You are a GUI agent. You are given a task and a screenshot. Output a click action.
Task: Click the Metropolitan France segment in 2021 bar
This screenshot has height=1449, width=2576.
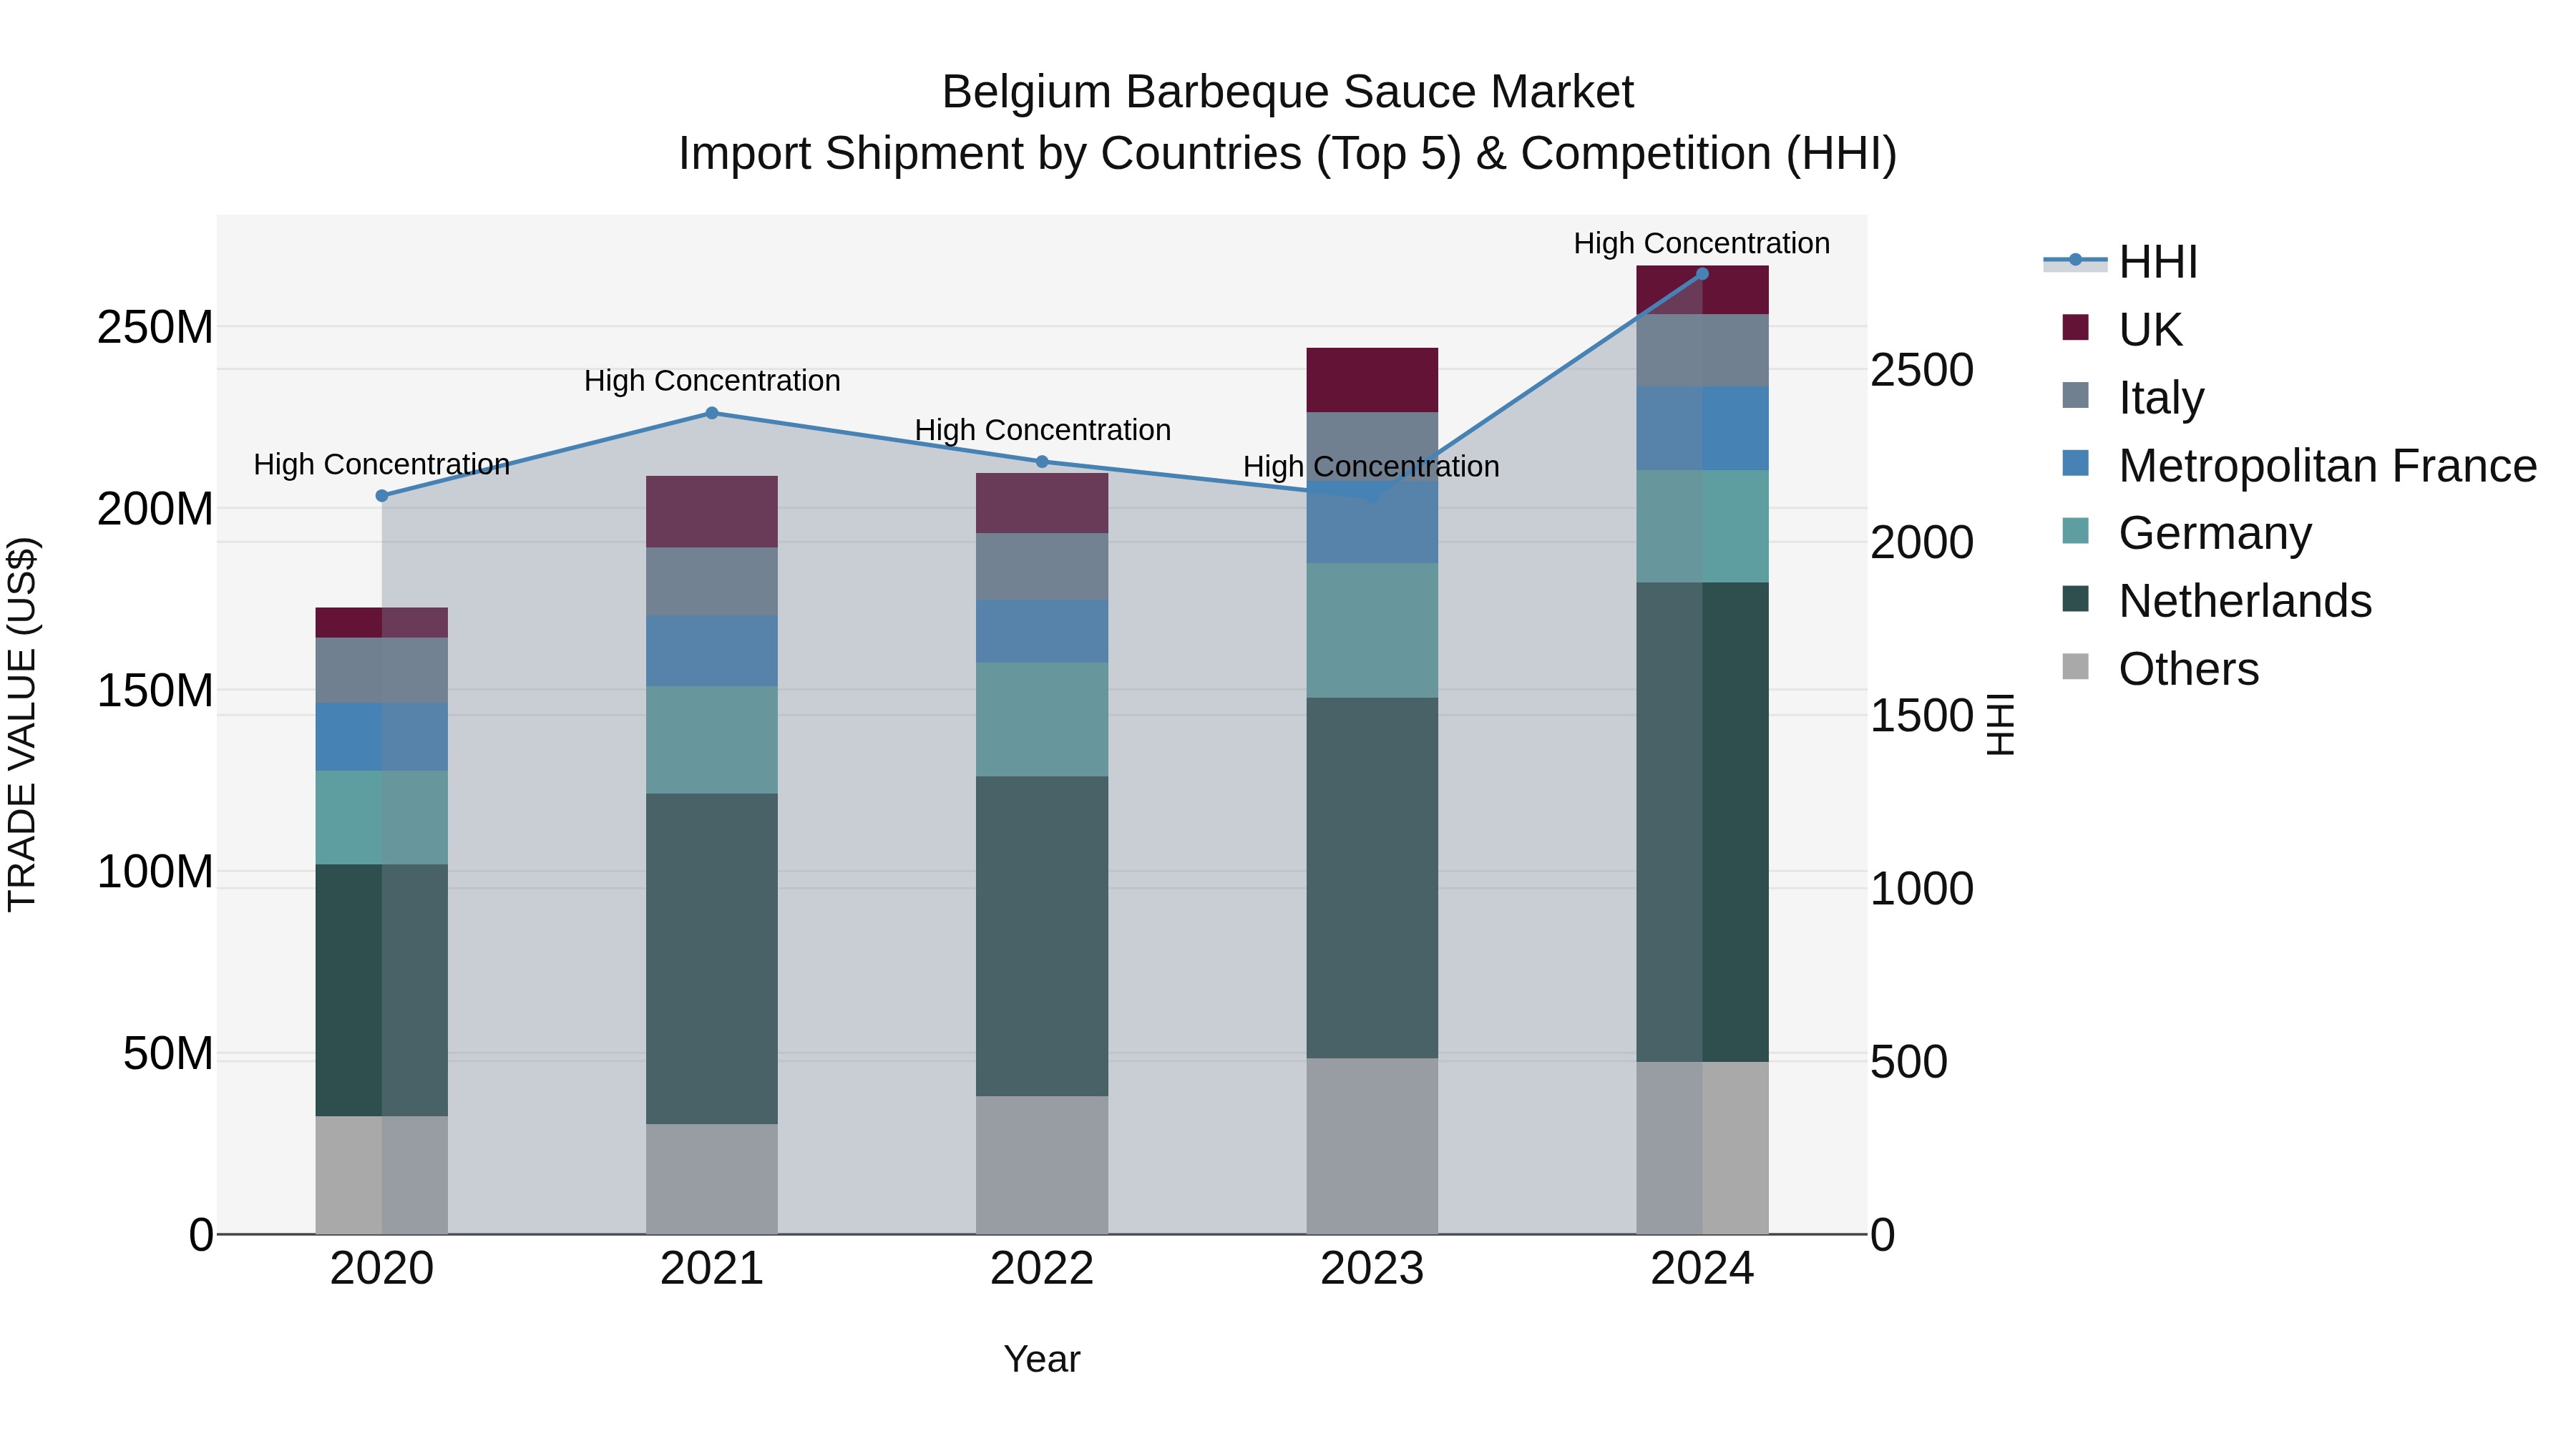[x=712, y=650]
